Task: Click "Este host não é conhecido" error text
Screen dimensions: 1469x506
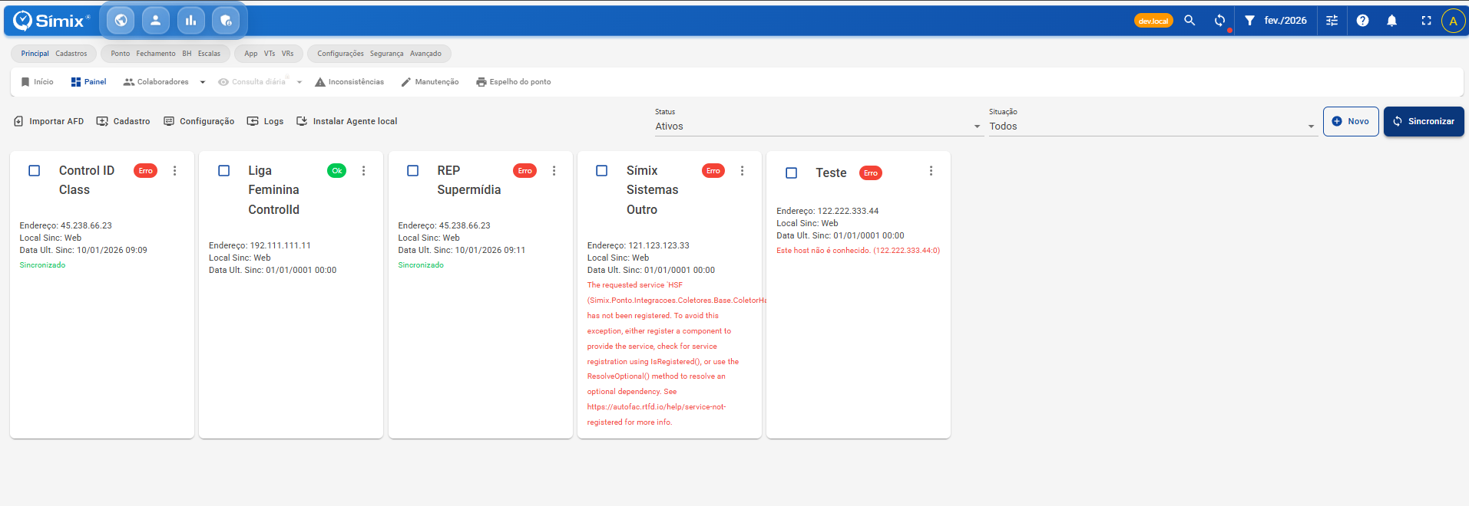Action: coord(859,251)
